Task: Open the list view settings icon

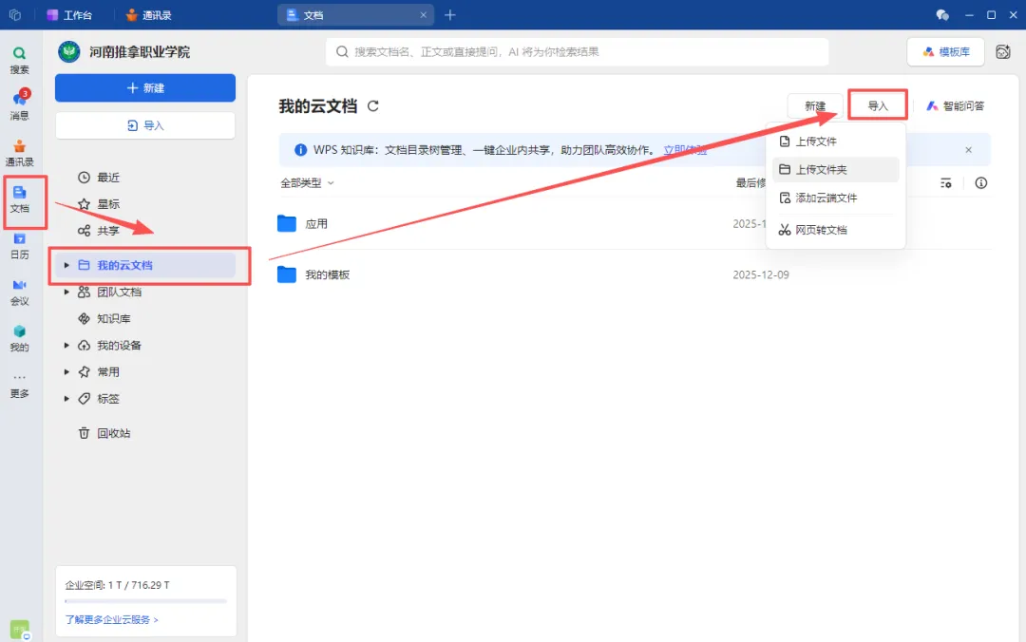Action: click(946, 183)
